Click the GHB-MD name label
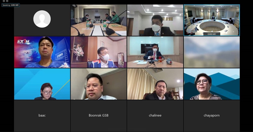This screenshot has width=253, height=132. (212, 34)
